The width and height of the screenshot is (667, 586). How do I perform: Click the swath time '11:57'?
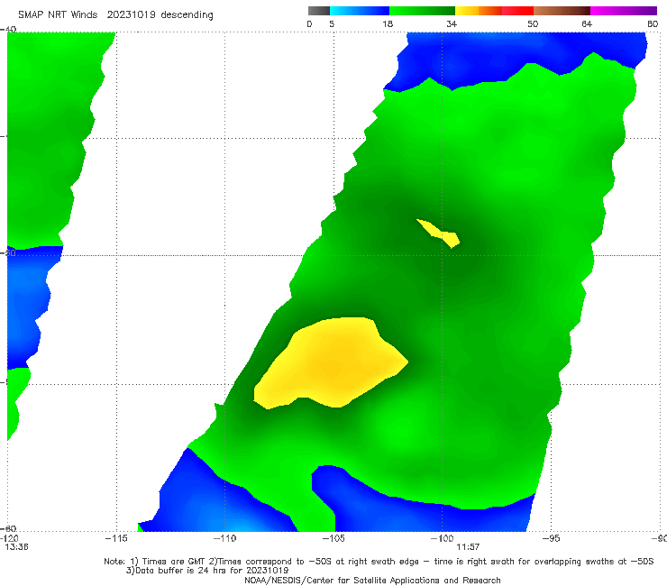click(468, 547)
